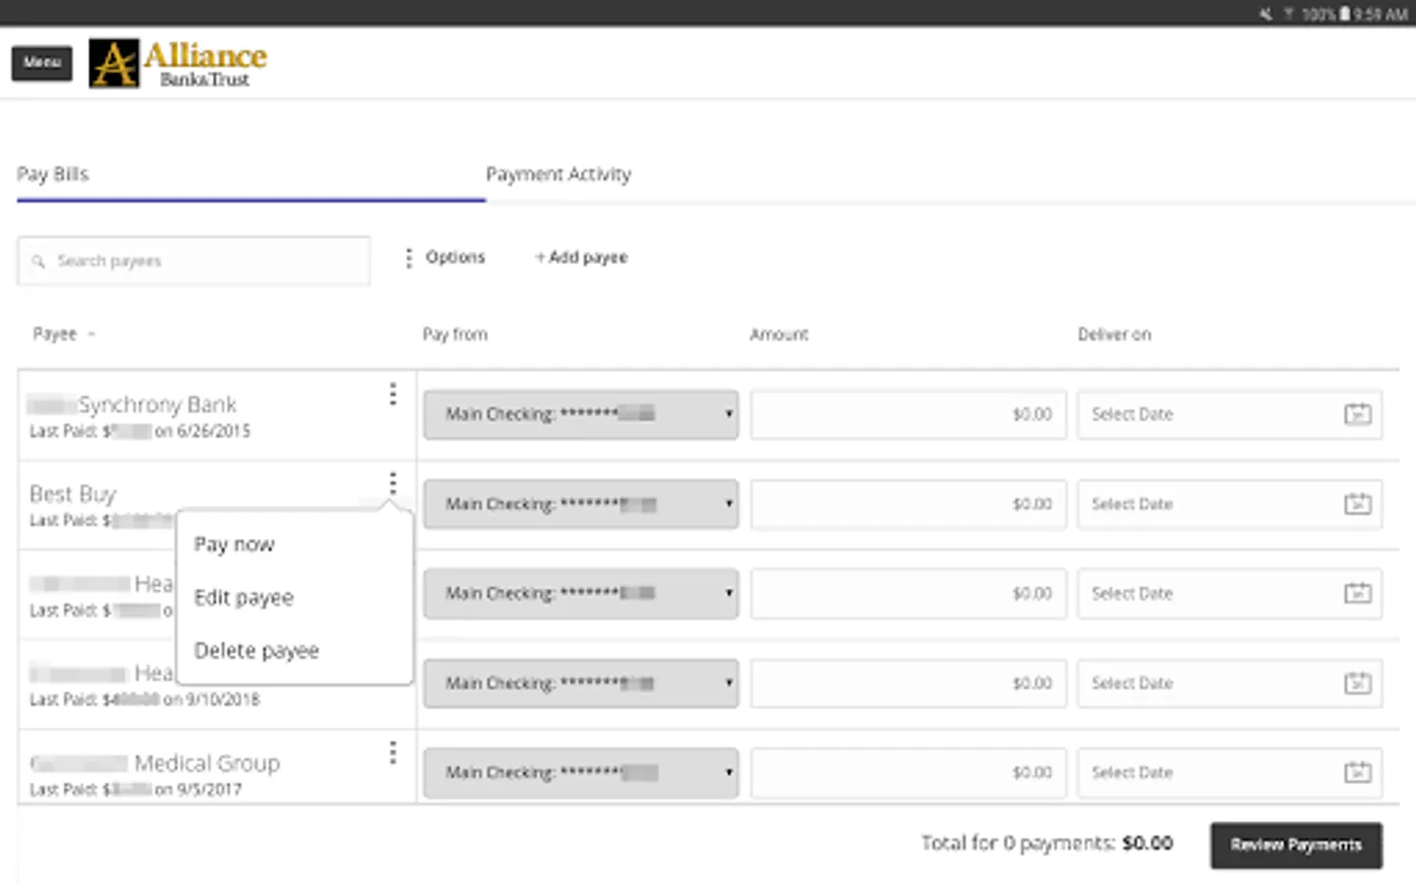Screen dimensions: 1416x885
Task: Open the three-dot menu for Synchrony Bank
Action: 392,394
